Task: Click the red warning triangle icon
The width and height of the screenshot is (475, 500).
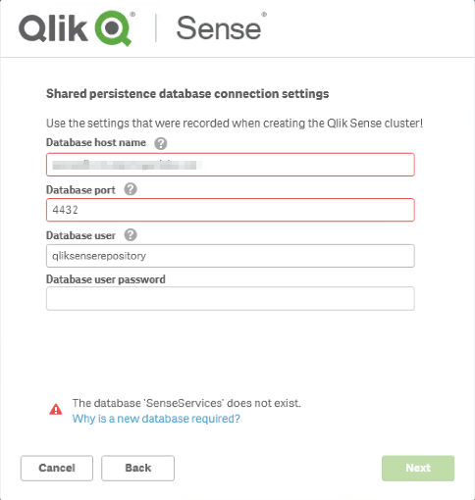Action: (x=56, y=409)
